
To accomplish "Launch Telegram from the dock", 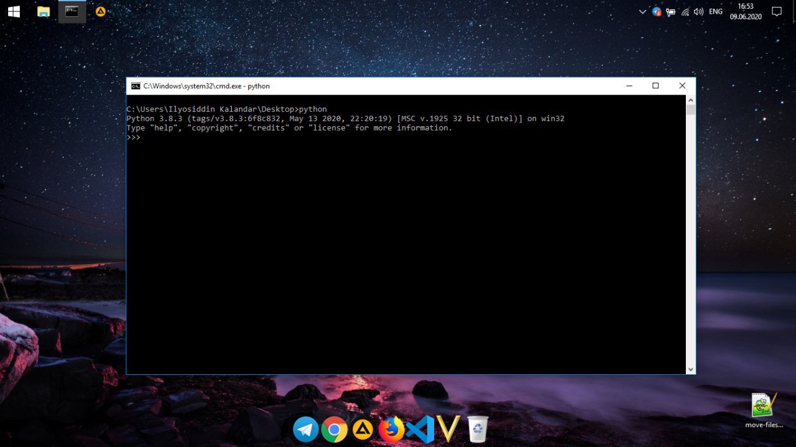I will pos(305,429).
